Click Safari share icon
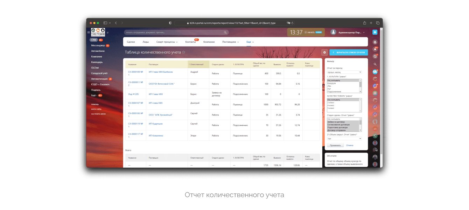The width and height of the screenshot is (469, 210). [x=364, y=23]
